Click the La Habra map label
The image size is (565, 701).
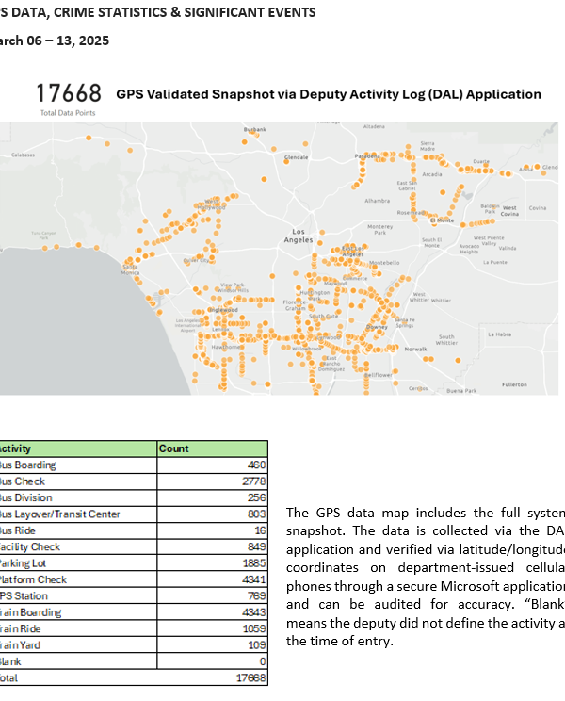(499, 334)
